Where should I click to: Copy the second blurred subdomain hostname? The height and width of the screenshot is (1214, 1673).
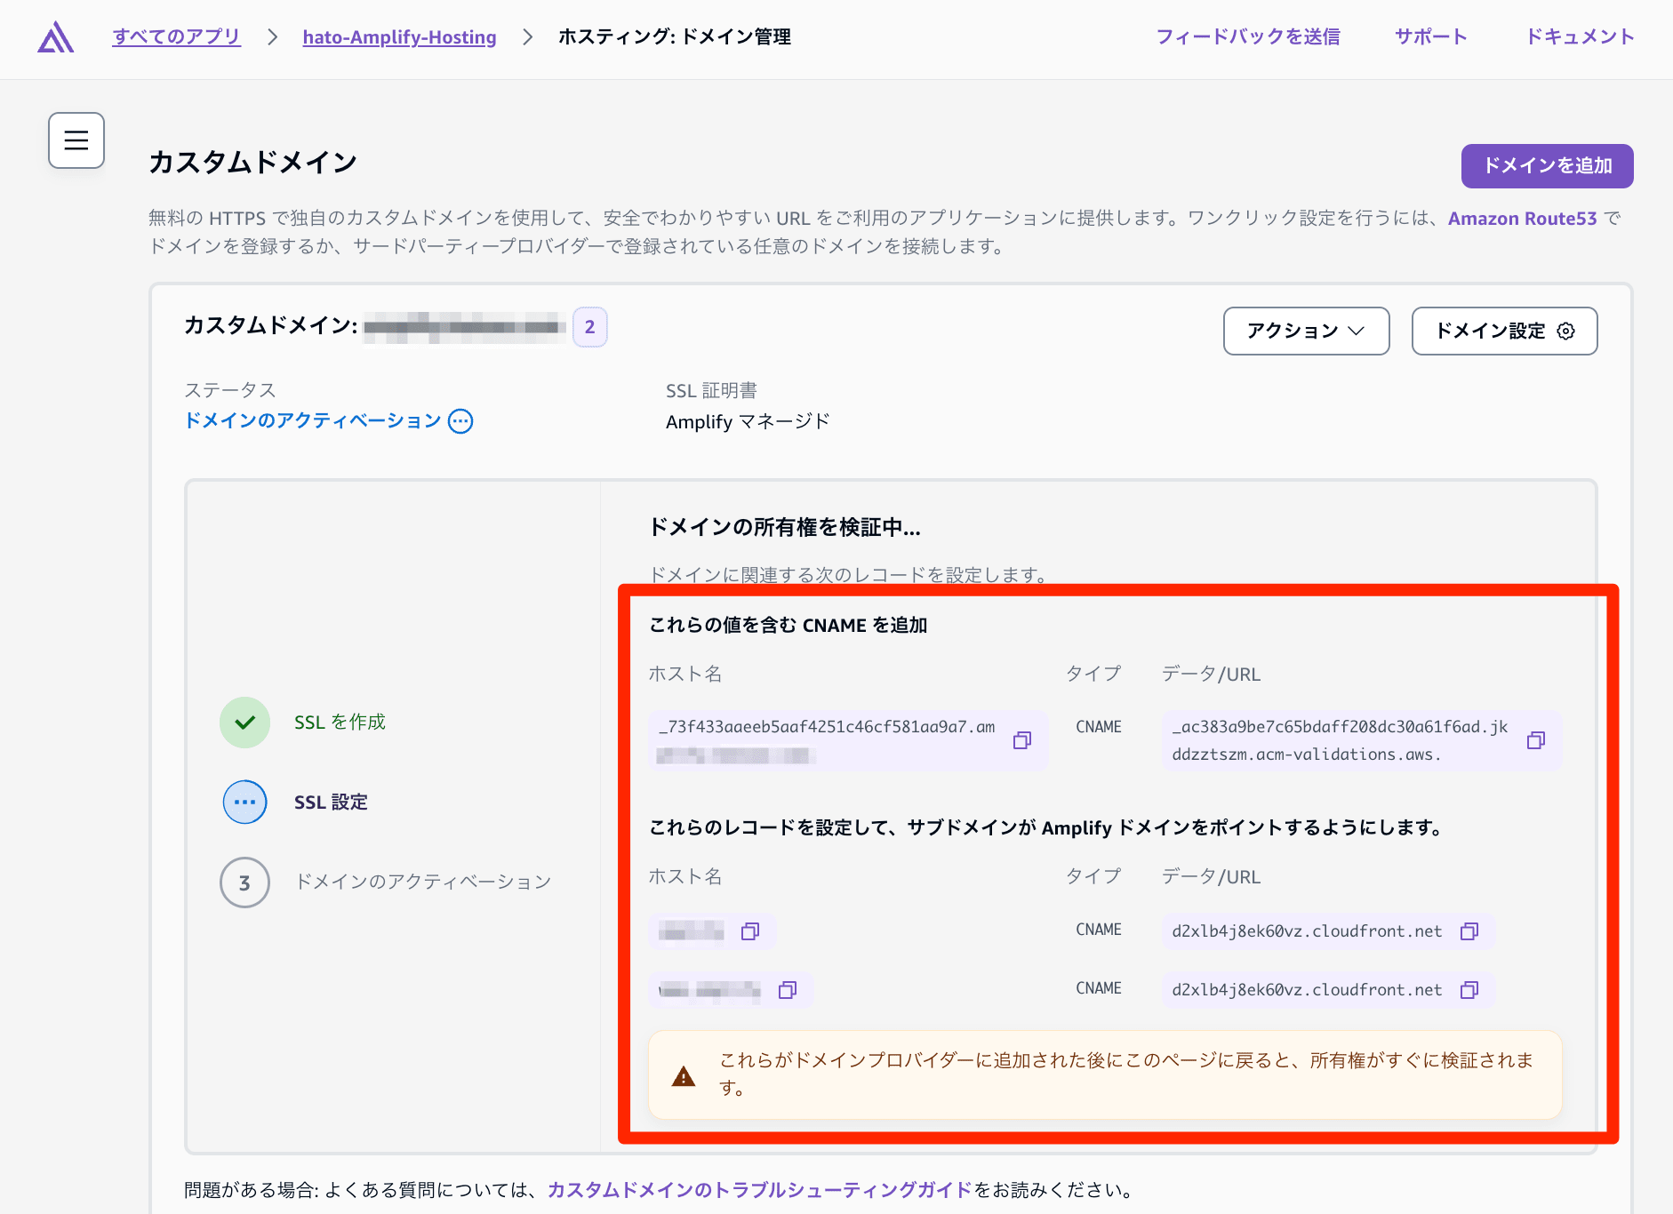click(x=788, y=990)
